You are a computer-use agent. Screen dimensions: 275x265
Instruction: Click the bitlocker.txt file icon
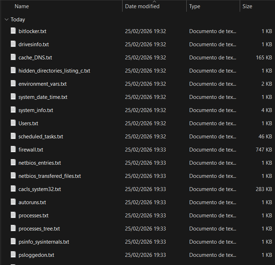pos(13,31)
